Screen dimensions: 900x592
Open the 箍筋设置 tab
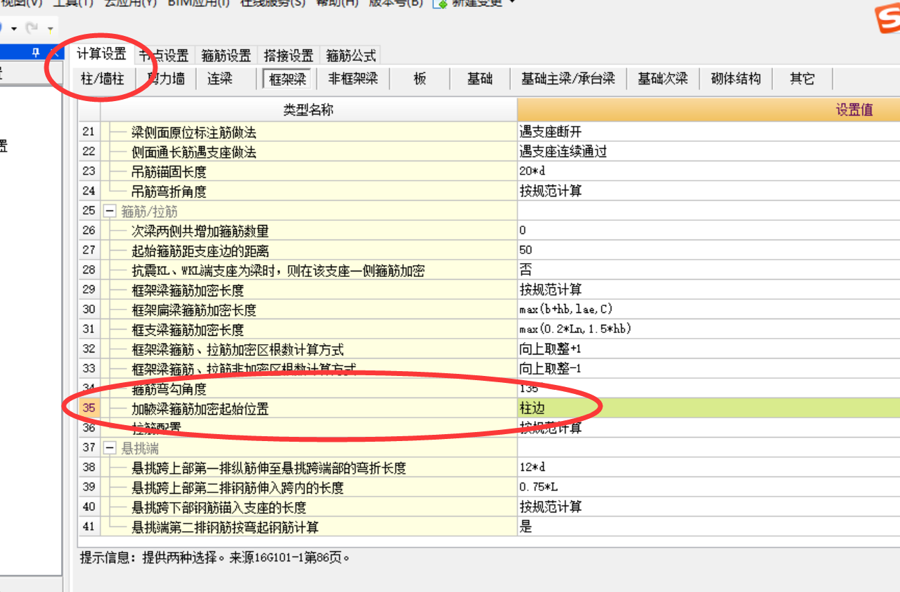coord(226,55)
